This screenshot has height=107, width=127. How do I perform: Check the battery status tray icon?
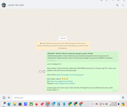pyautogui.click(x=107, y=104)
